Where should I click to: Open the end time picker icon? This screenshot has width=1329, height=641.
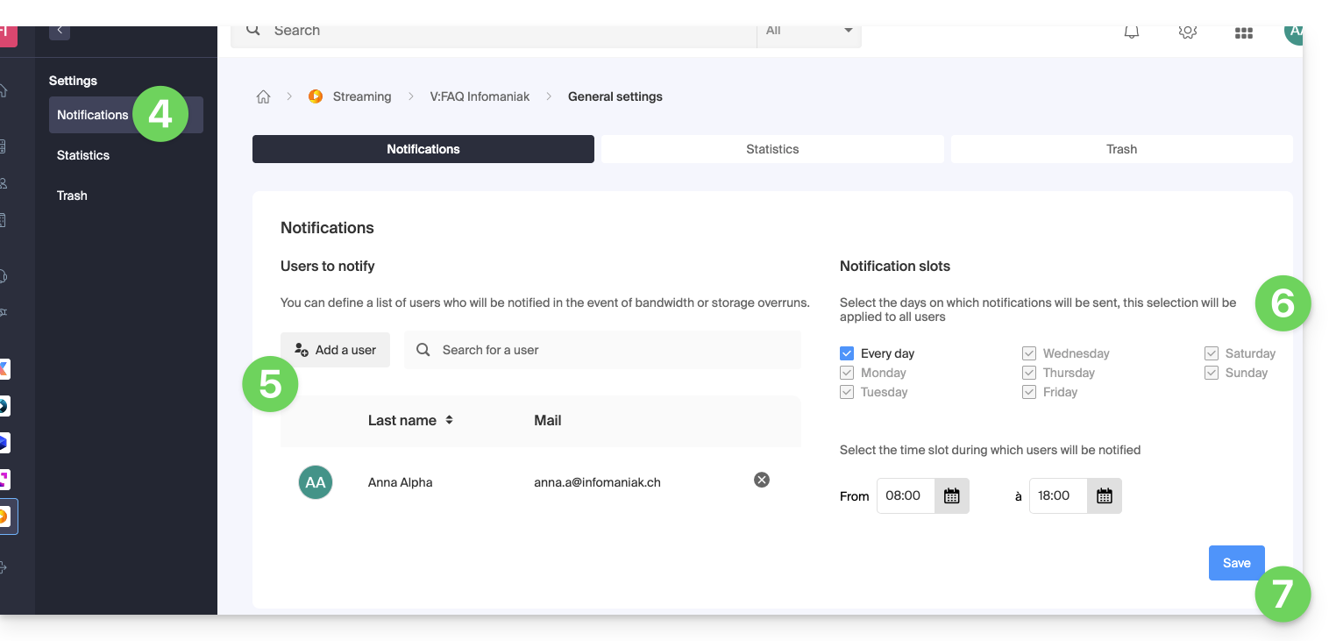[1104, 496]
